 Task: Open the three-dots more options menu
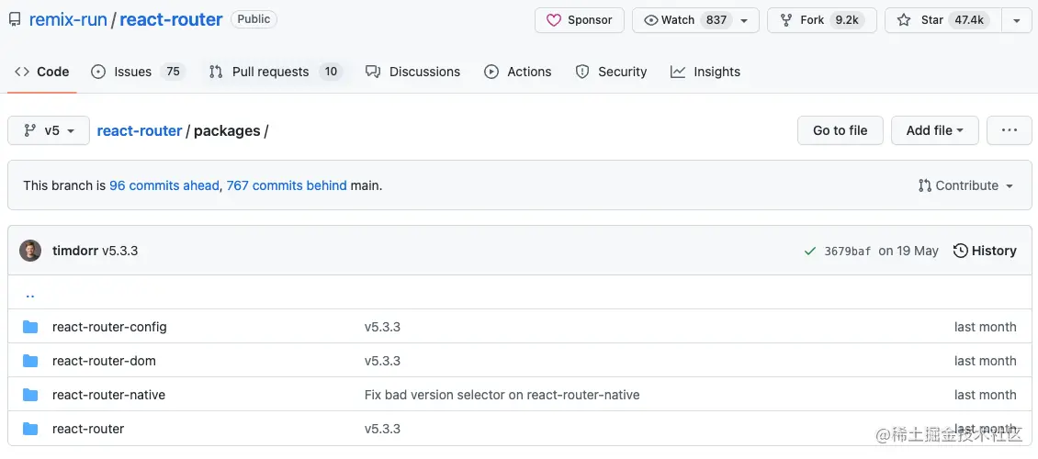(x=1010, y=130)
